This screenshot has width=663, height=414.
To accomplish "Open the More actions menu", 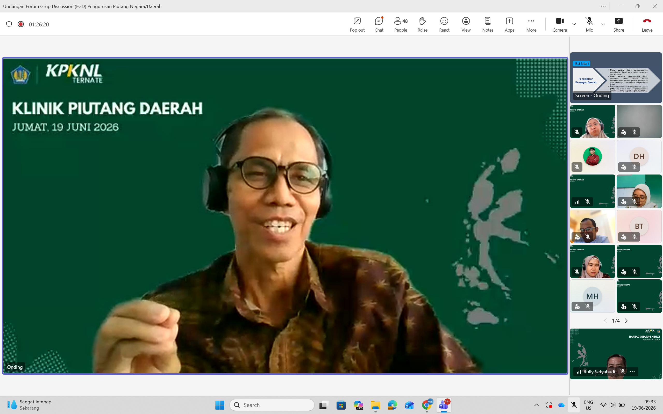I will (x=531, y=24).
